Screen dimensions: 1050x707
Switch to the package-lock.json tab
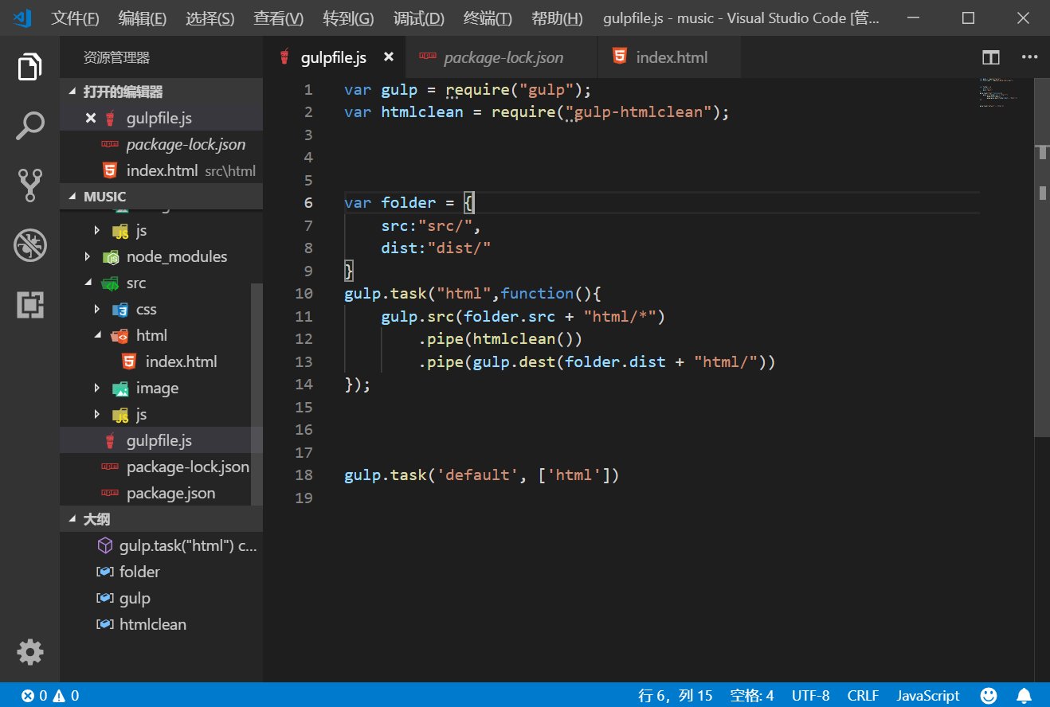[502, 57]
